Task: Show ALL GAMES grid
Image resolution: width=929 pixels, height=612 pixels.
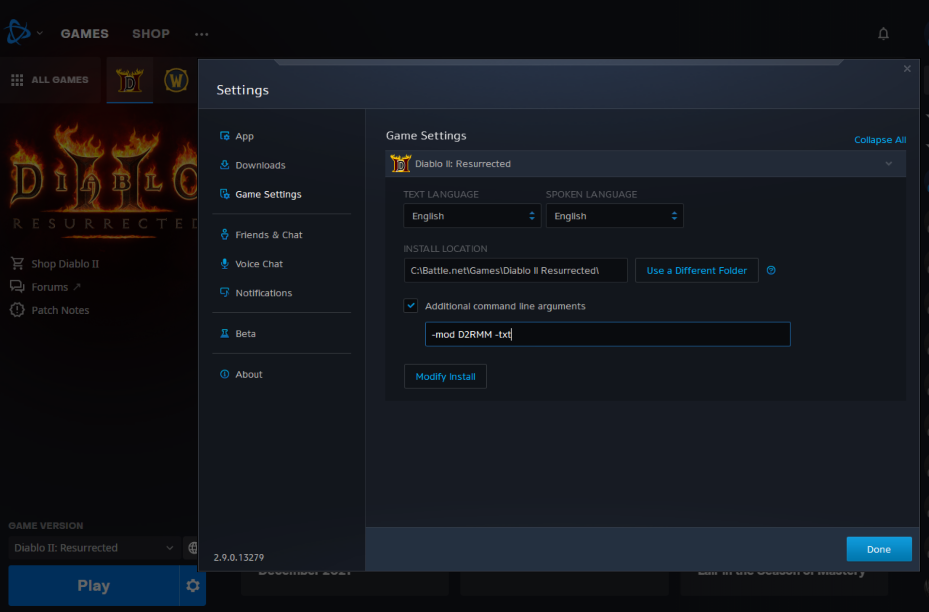Action: point(50,80)
